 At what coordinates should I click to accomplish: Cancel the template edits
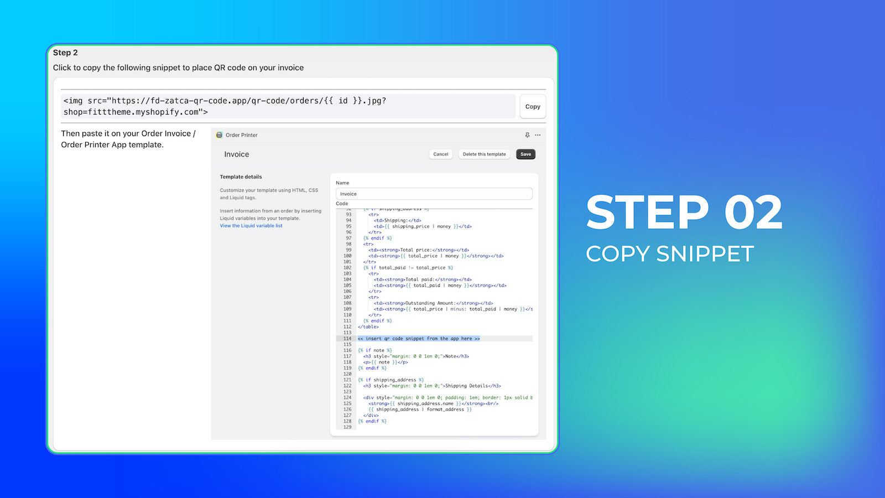click(x=440, y=154)
